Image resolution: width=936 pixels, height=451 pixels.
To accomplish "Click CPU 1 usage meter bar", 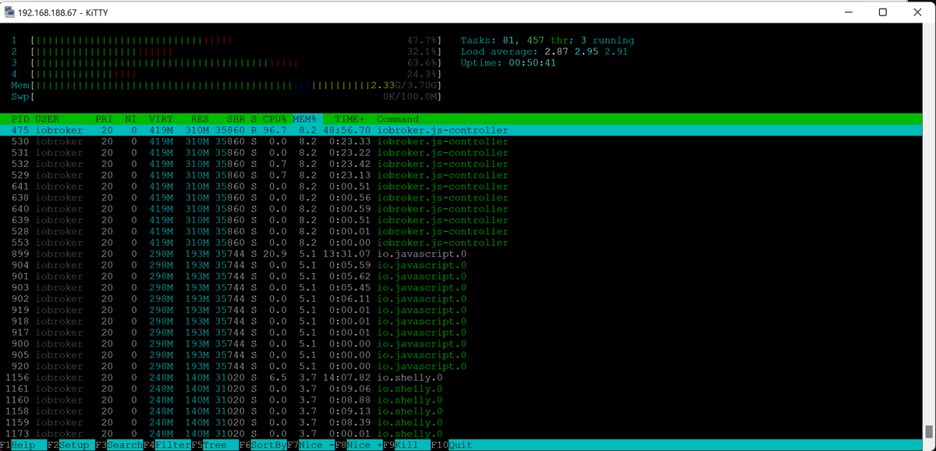I will 236,41.
